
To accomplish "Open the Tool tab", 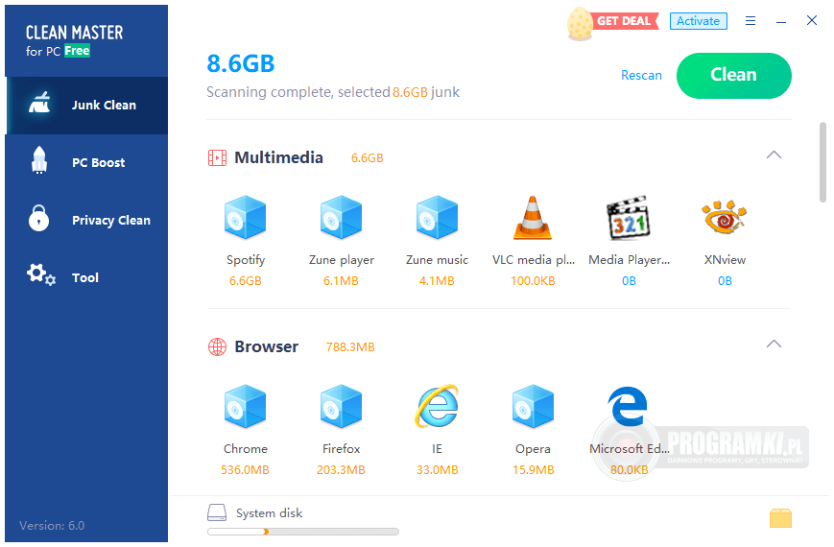I will pyautogui.click(x=86, y=277).
